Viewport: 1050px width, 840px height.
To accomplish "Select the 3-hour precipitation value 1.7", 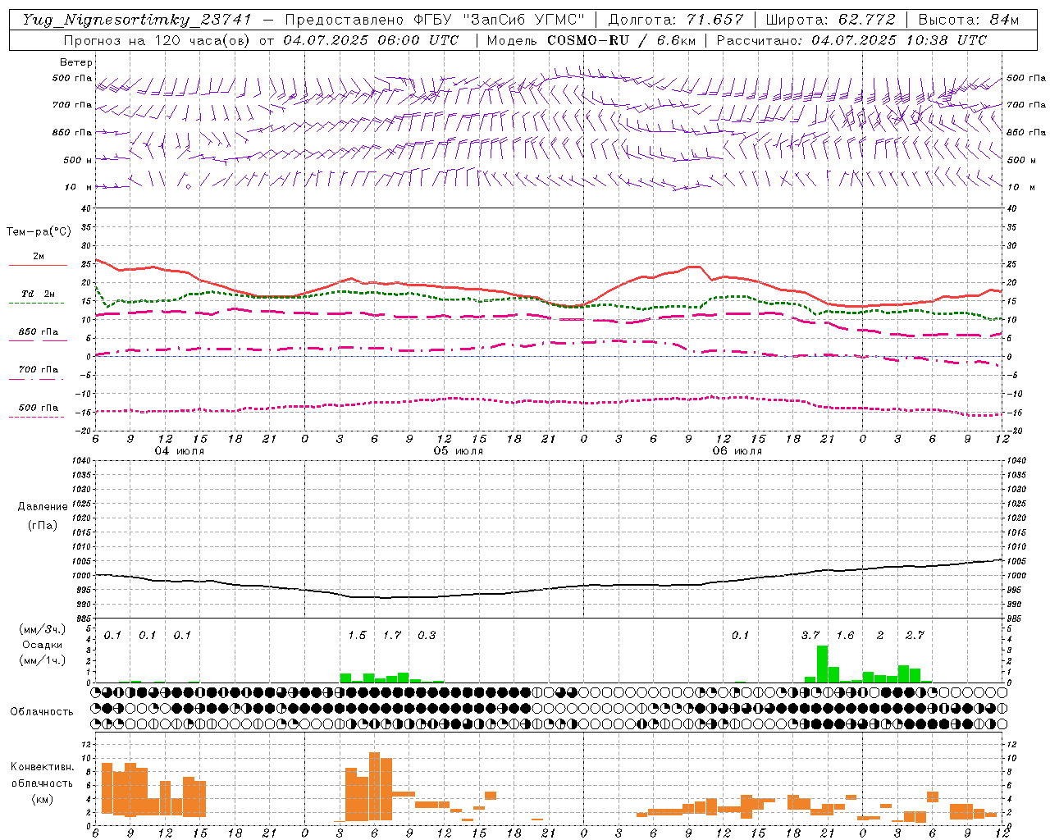I will click(392, 635).
